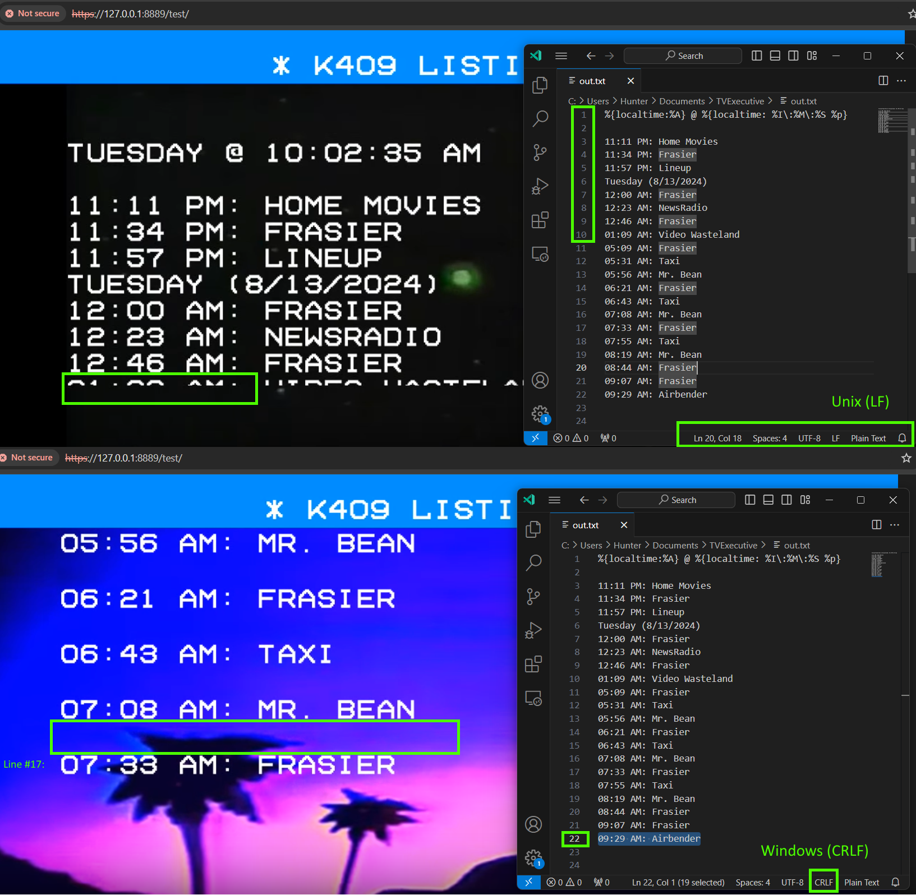This screenshot has height=895, width=916.
Task: Close out.txt tab in top VS Code window
Action: 630,81
